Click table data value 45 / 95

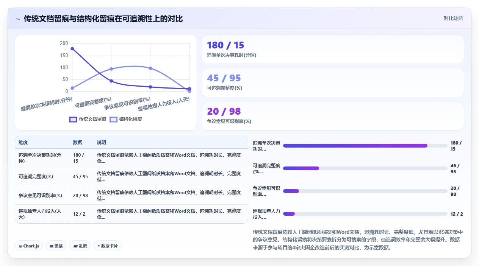(x=80, y=177)
